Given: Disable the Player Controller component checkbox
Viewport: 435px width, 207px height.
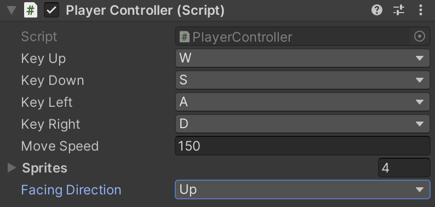Looking at the screenshot, I should [x=51, y=10].
